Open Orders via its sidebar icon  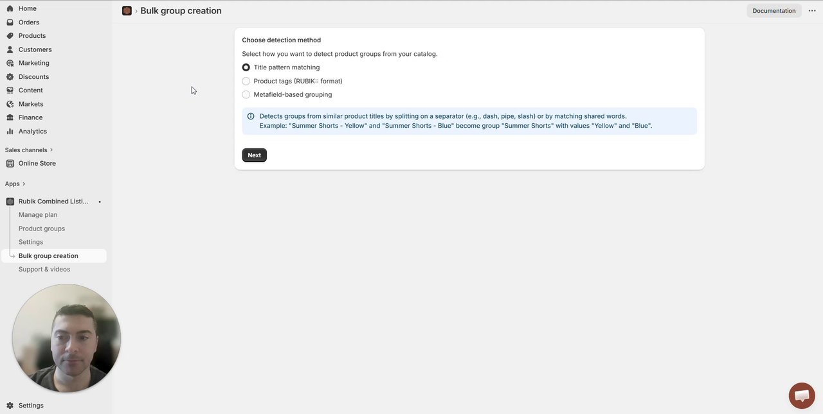point(10,22)
